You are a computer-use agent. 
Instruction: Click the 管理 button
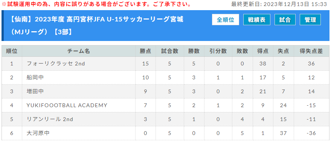pos(310,20)
